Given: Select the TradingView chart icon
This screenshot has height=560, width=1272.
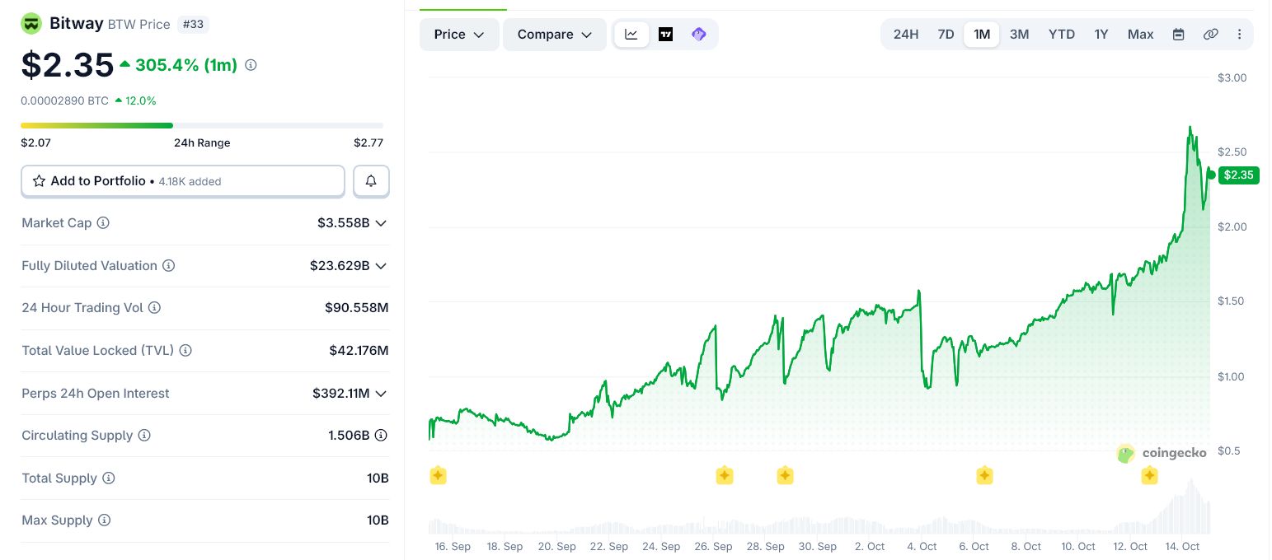Looking at the screenshot, I should click(x=665, y=35).
